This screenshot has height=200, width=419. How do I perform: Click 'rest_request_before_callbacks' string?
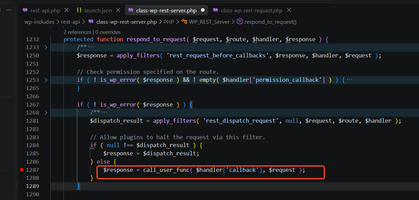coord(218,55)
